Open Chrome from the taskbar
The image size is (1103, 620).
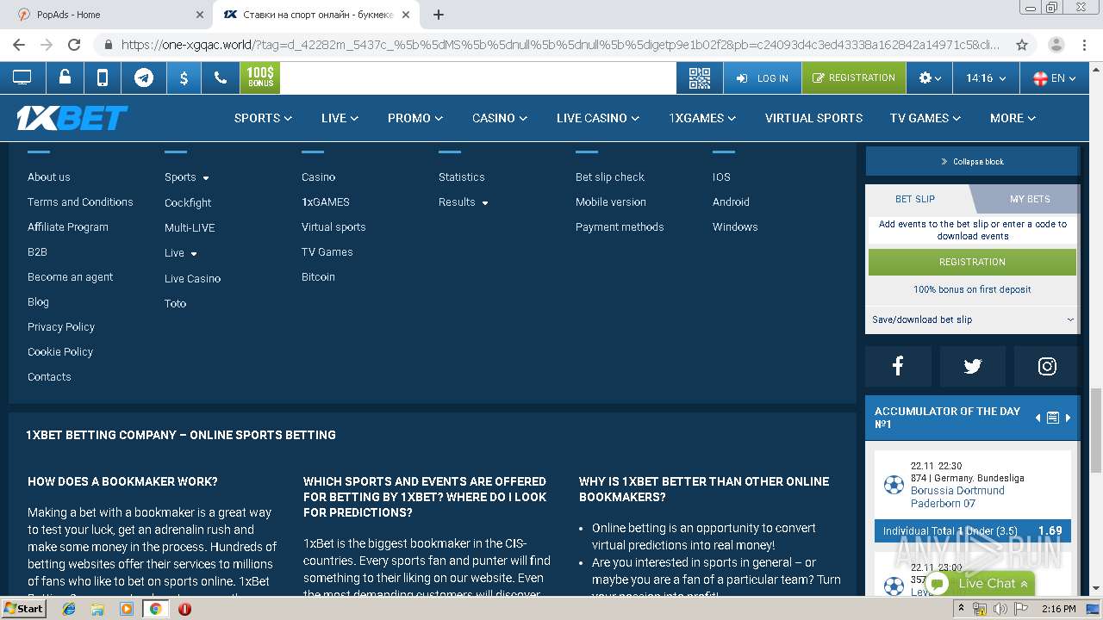[155, 609]
